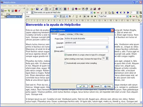Image resolution: width=143 pixels, height=107 pixels.
Task: Switch to the Compiler tab
Action: click(x=62, y=34)
